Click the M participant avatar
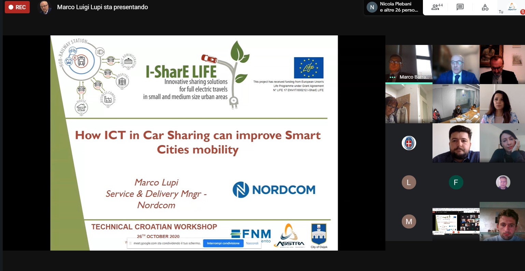 [x=409, y=222]
